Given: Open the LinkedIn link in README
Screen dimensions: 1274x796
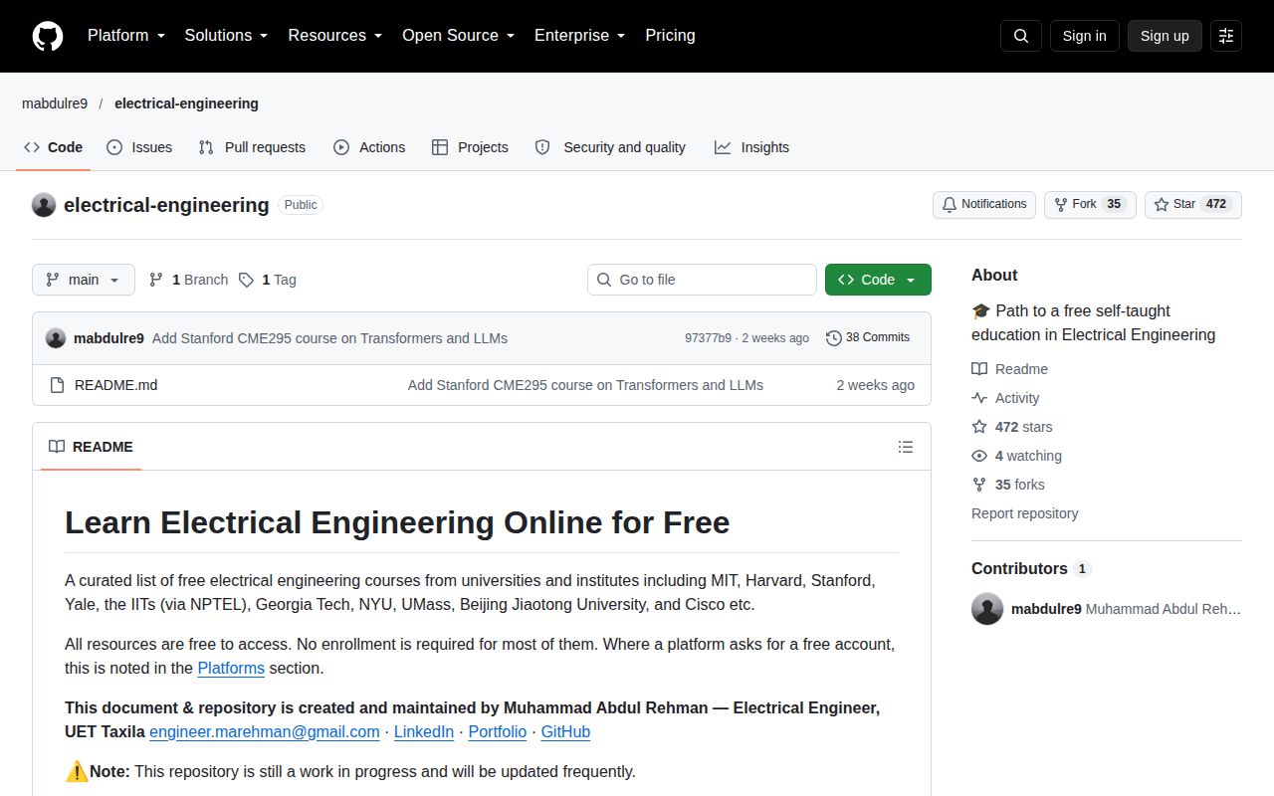Looking at the screenshot, I should pos(424,732).
